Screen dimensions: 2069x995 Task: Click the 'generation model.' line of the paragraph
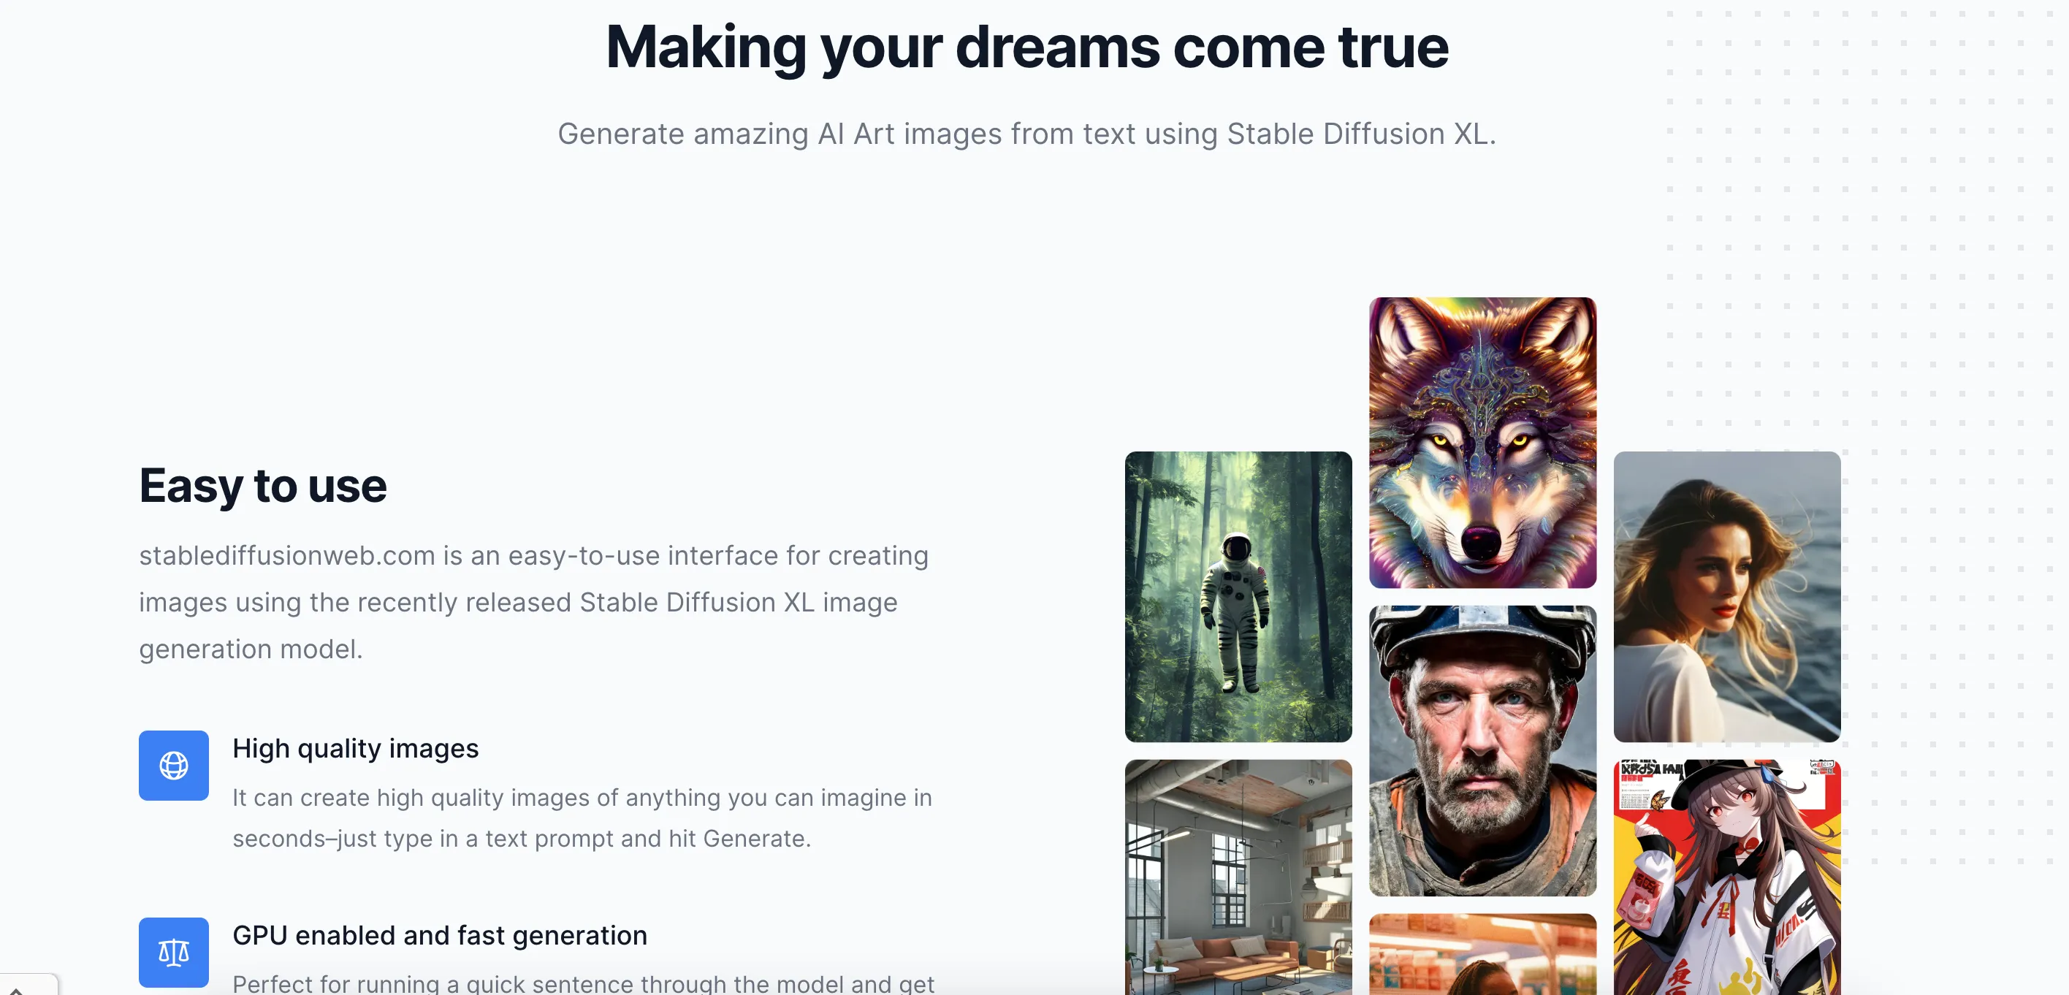[x=251, y=649]
